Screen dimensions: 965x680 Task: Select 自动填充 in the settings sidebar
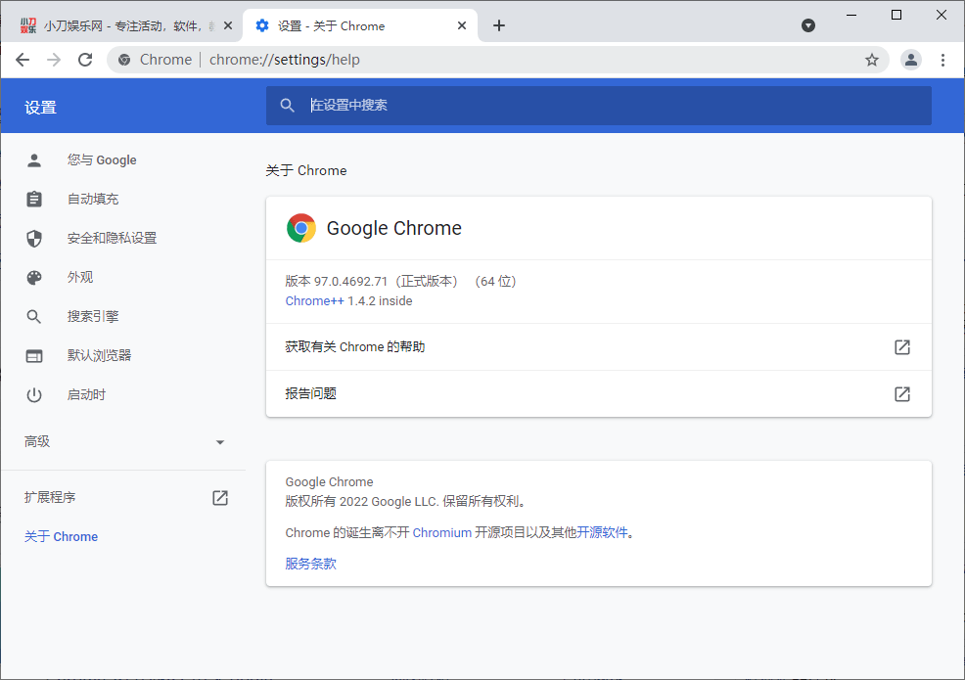coord(93,200)
